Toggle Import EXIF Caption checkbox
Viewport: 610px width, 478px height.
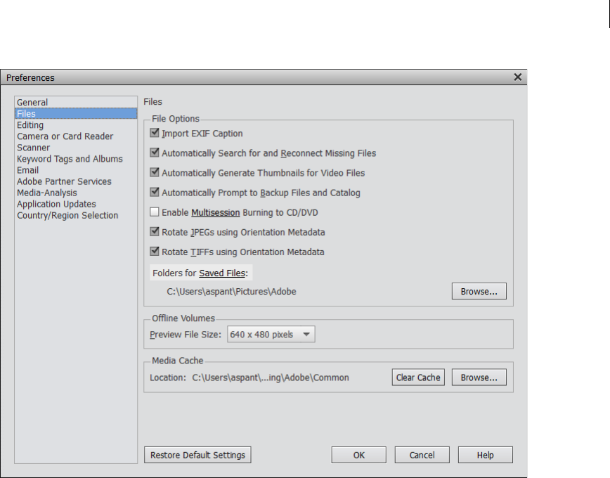point(155,133)
